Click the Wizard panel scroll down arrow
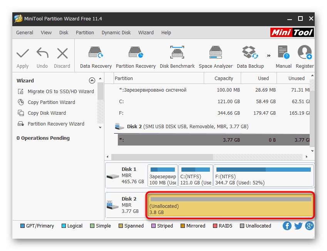The image size is (327, 251). (x=100, y=127)
